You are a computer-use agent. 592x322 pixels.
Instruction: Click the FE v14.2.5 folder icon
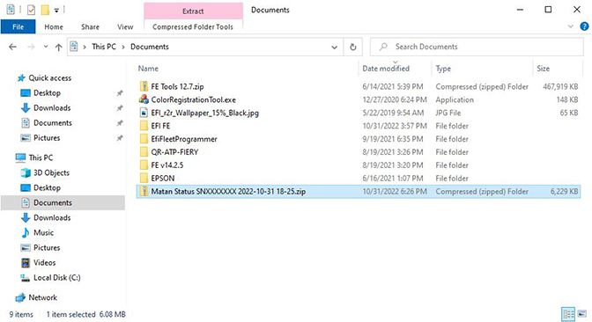point(144,165)
